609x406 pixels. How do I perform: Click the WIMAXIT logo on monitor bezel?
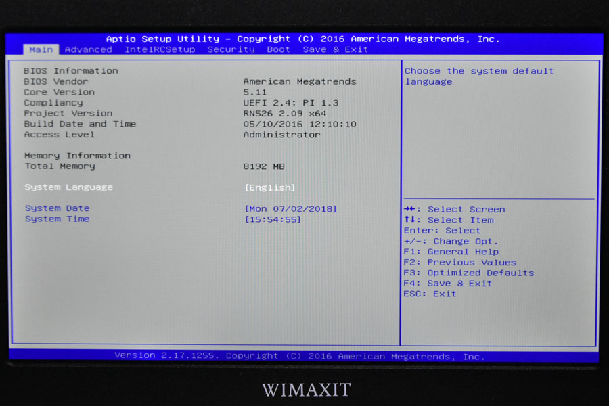click(307, 390)
